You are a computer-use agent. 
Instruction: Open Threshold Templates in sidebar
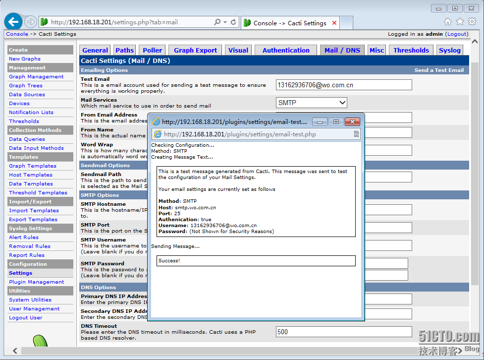point(38,193)
